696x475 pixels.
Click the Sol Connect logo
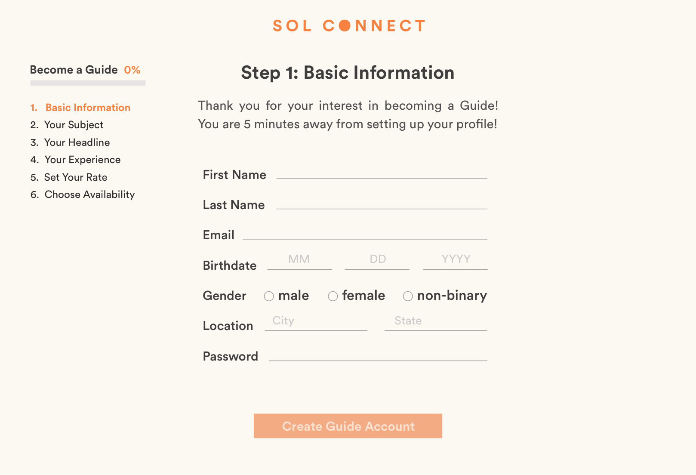pyautogui.click(x=348, y=26)
